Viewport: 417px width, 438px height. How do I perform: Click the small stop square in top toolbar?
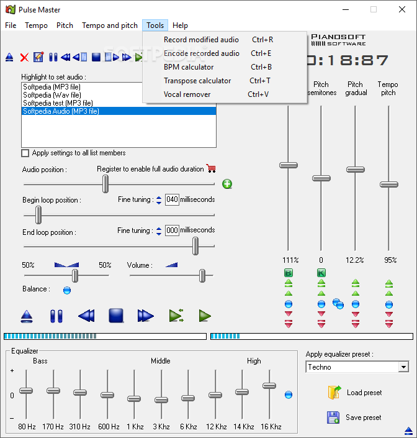96,57
